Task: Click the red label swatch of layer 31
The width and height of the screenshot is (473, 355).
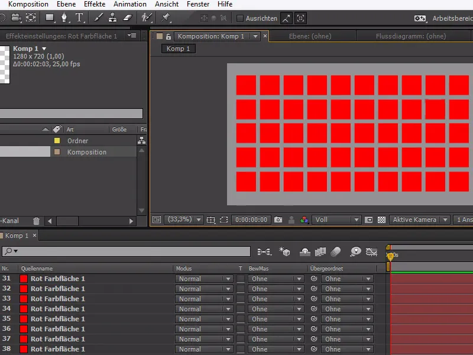Action: coord(24,279)
